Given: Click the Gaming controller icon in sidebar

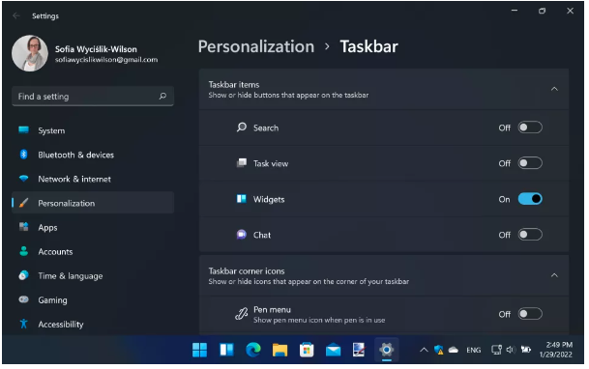Looking at the screenshot, I should point(23,299).
